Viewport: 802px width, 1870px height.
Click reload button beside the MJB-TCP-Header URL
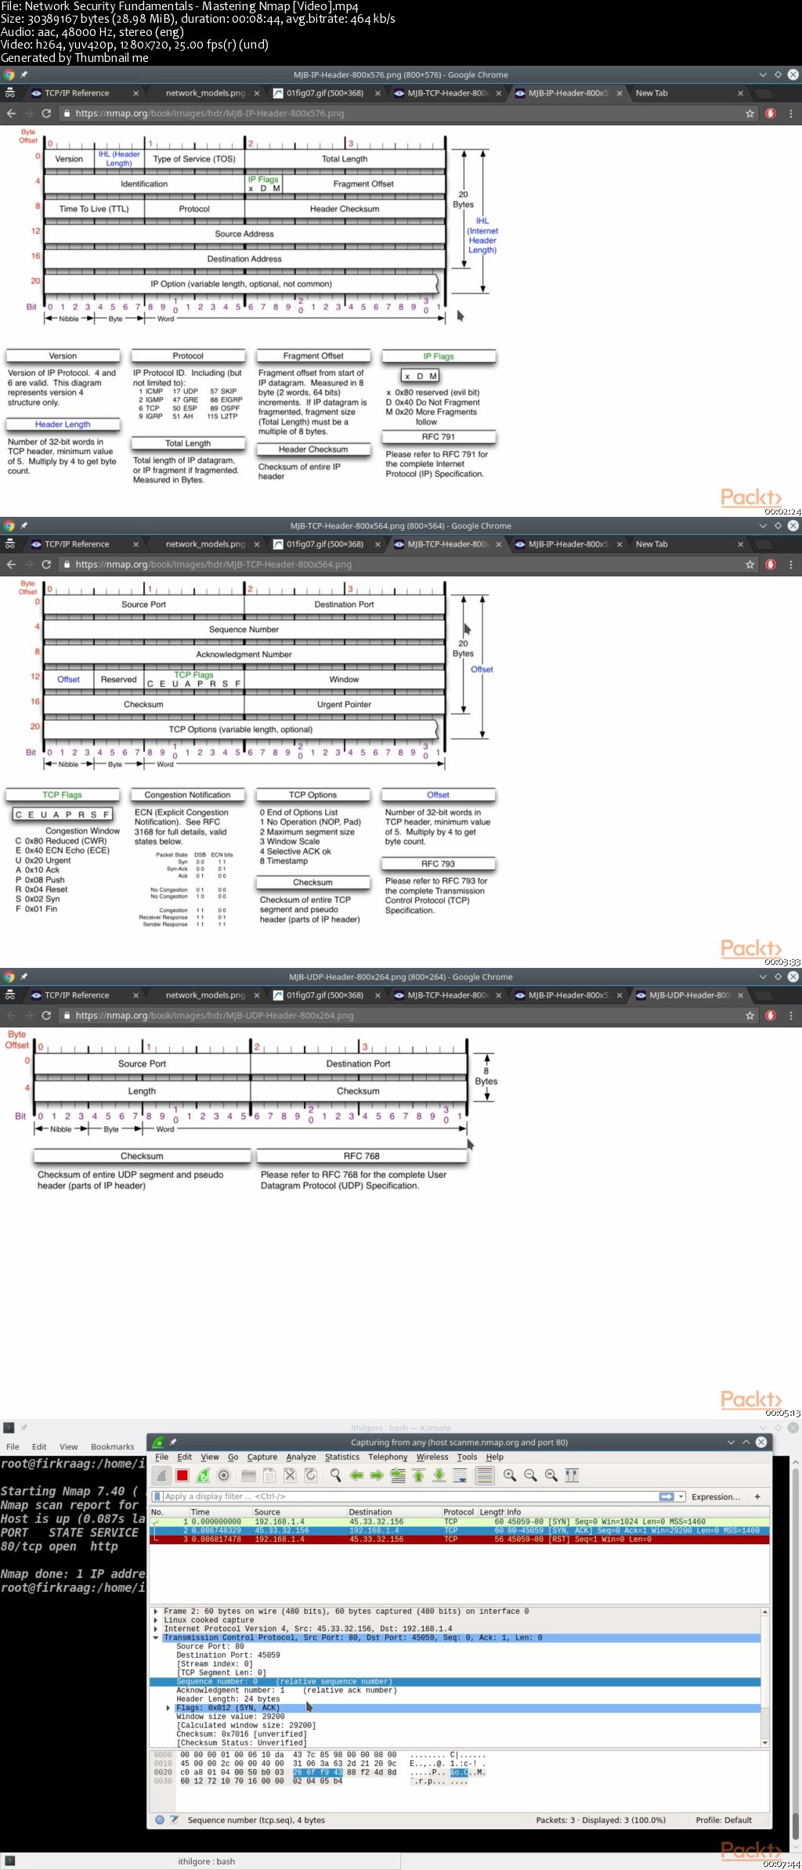[x=46, y=565]
